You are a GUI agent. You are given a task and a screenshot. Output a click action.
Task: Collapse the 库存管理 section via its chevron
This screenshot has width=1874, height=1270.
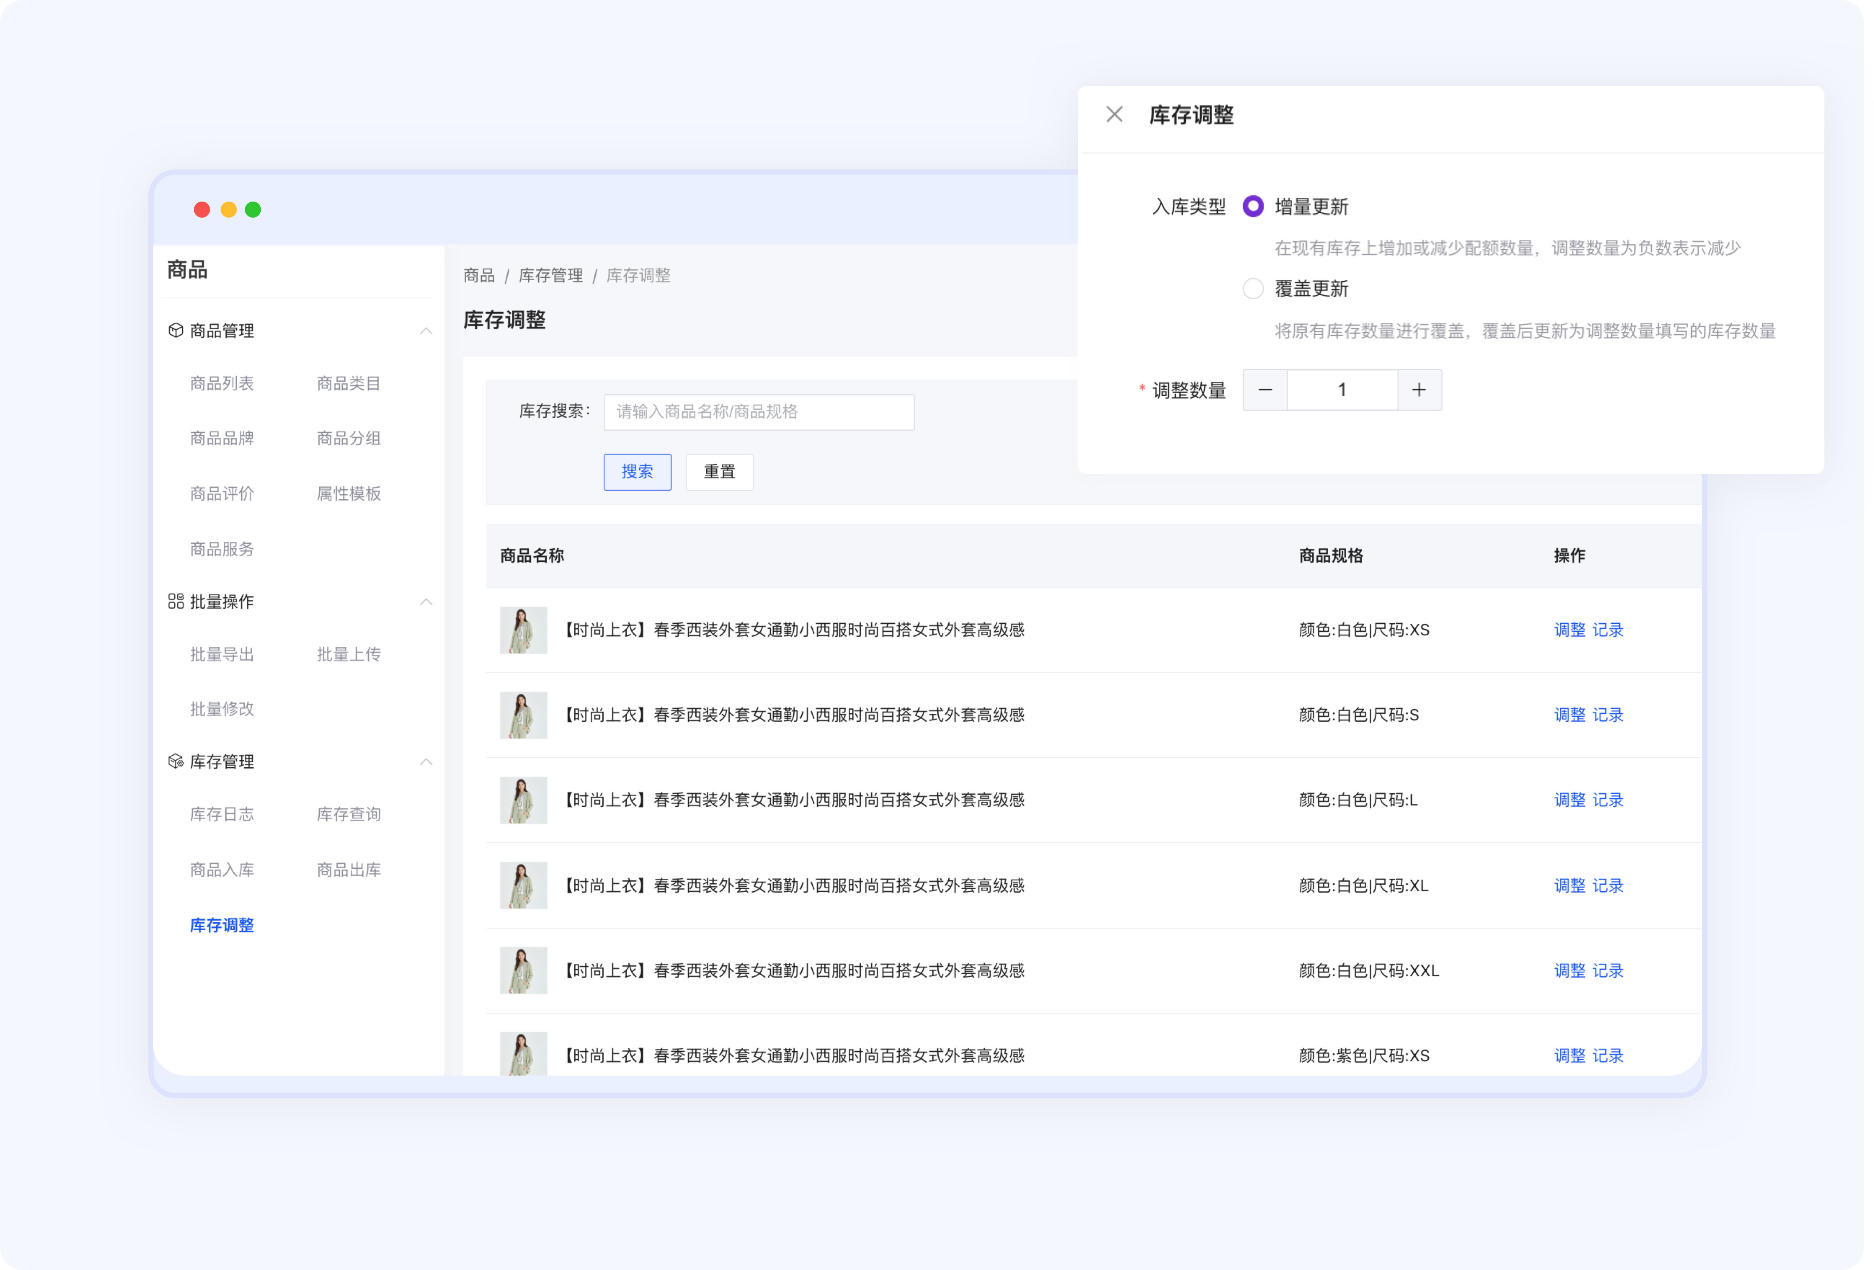(427, 762)
